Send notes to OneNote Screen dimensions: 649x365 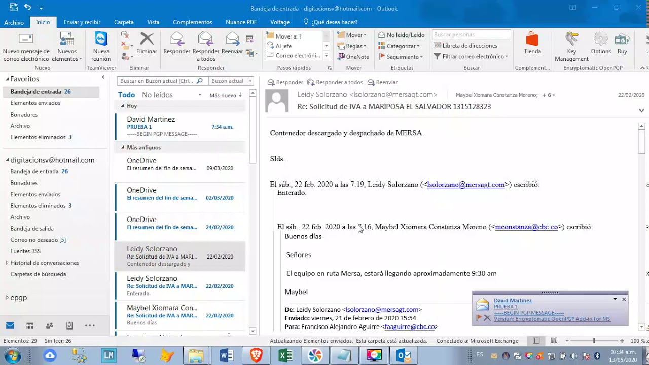coord(353,57)
